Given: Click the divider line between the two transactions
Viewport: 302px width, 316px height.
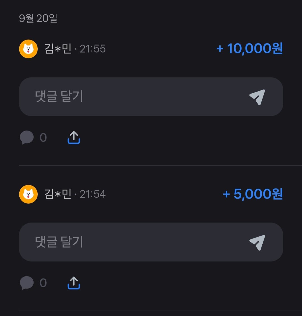Looking at the screenshot, I should (161, 165).
